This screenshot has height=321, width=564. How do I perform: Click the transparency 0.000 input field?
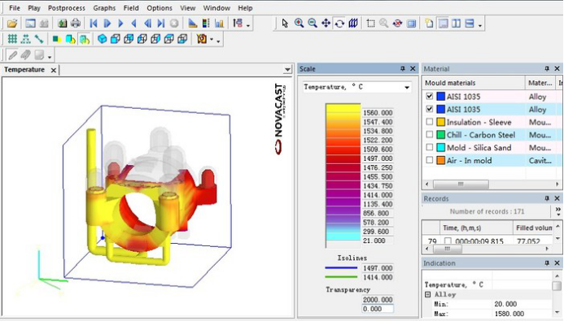378,309
